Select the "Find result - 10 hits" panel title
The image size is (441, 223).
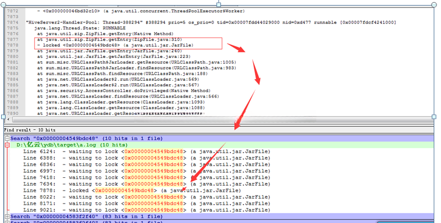[x=30, y=130]
